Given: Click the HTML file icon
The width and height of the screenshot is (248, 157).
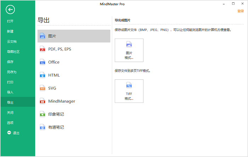Looking at the screenshot, I should (x=43, y=75).
